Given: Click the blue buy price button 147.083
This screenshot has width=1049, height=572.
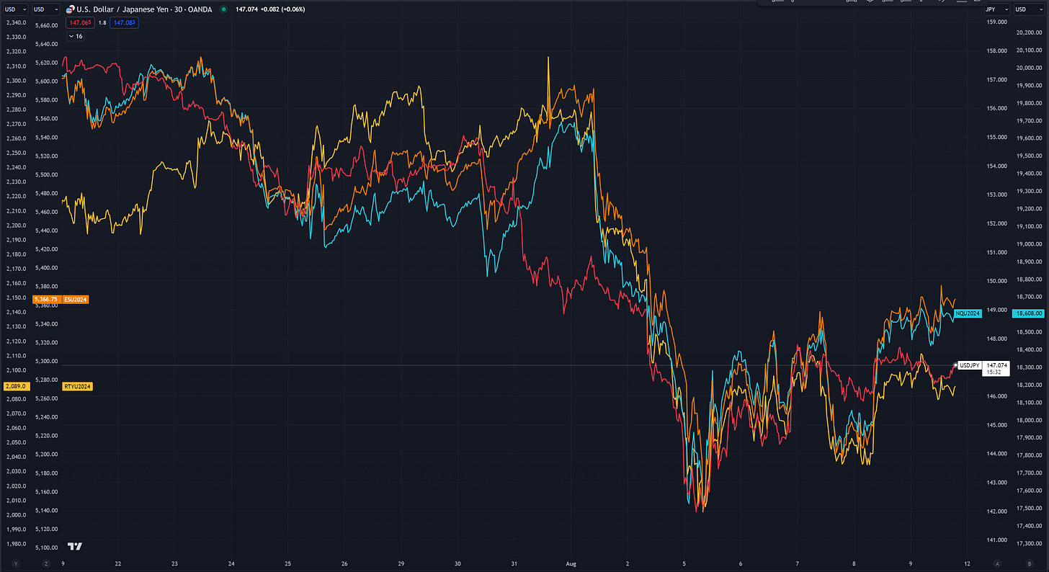Looking at the screenshot, I should [x=125, y=23].
